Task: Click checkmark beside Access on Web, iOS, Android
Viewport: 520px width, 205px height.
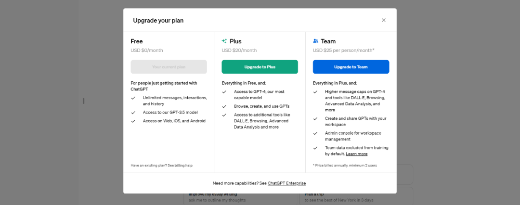Action: (x=133, y=121)
